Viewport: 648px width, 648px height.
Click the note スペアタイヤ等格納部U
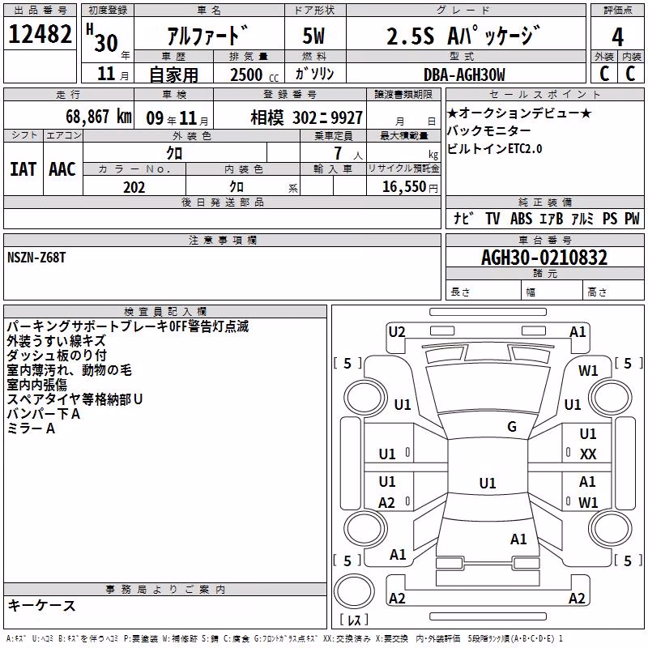[75, 399]
